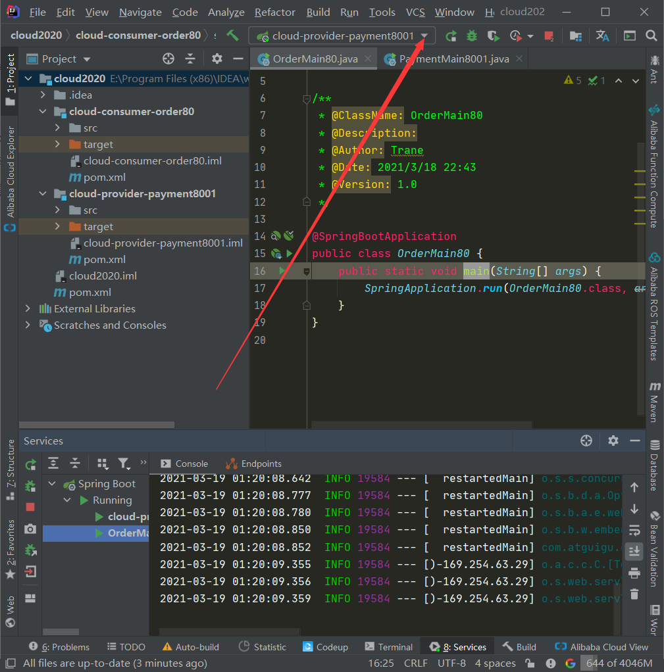664x672 pixels.
Task: Collapse all in Project panel
Action: click(190, 59)
